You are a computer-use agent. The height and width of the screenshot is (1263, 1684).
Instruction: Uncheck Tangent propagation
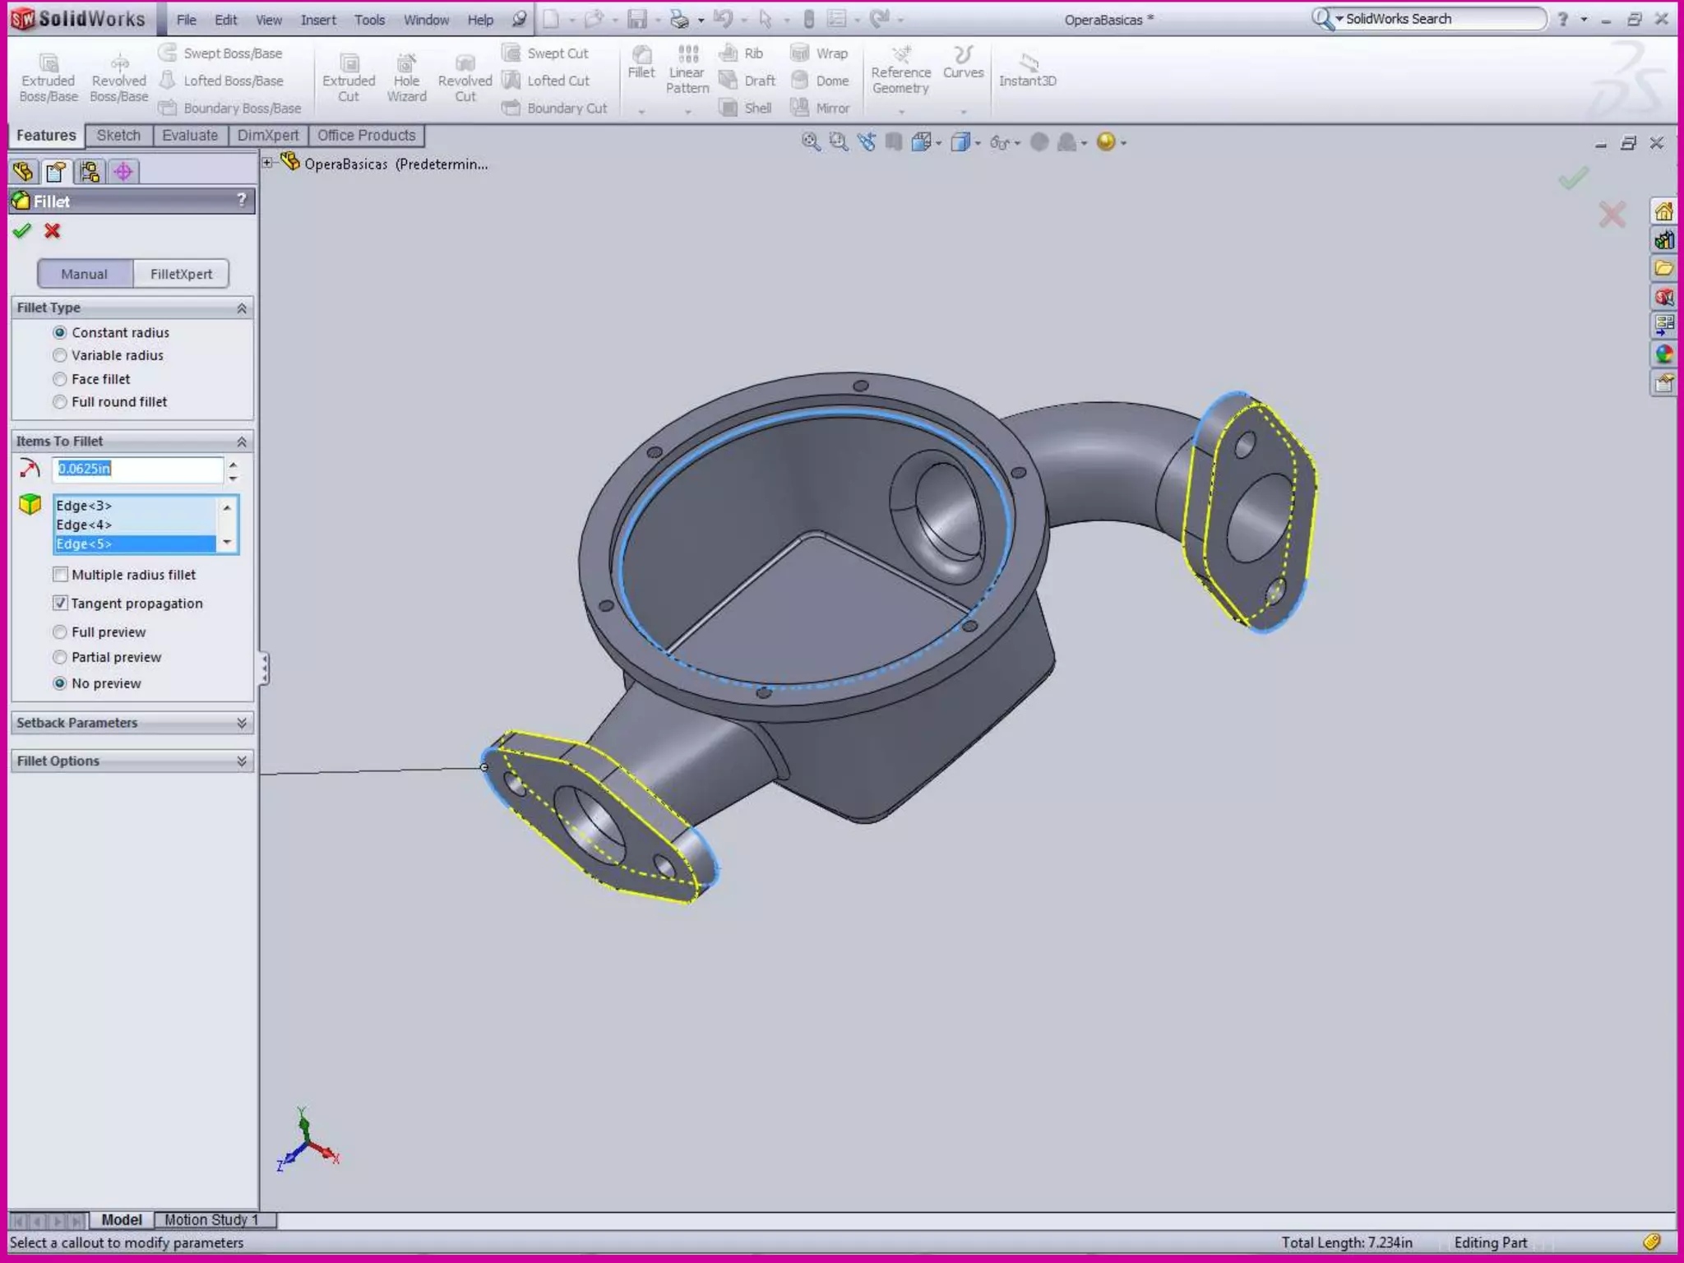[x=60, y=603]
